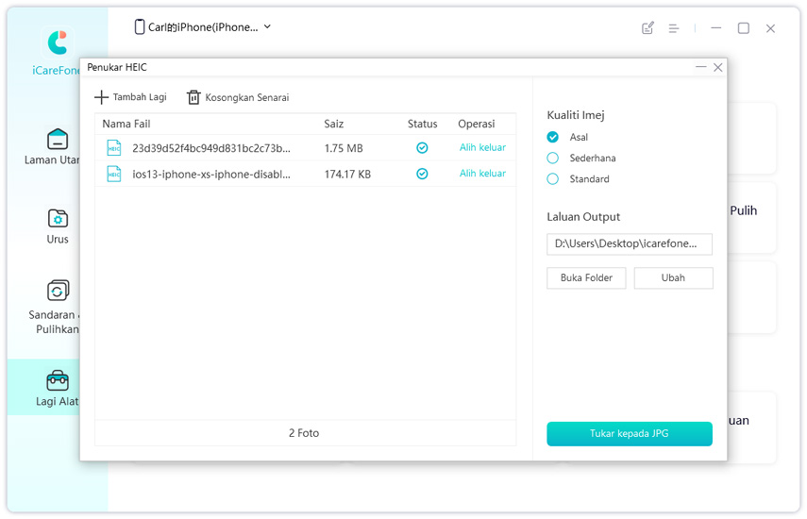807x519 pixels.
Task: Open the hamburger menu in title bar
Action: 674,28
